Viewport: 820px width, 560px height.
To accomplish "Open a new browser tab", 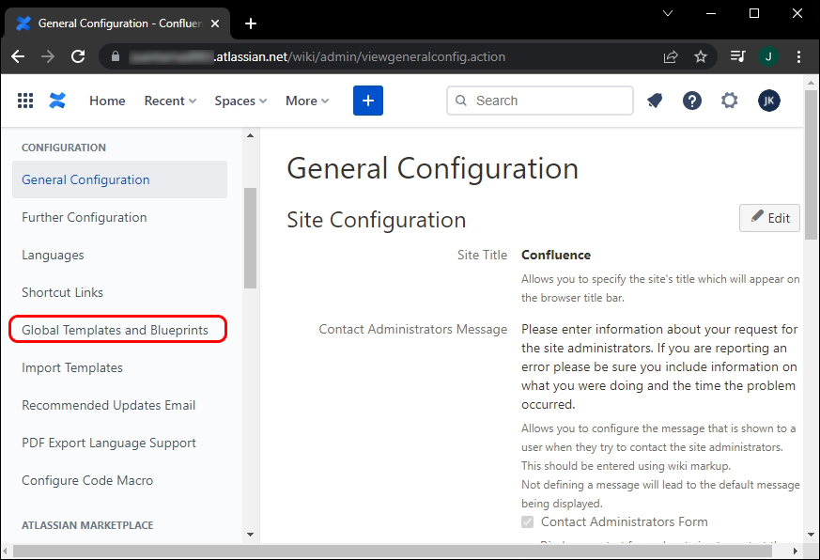I will tap(251, 23).
